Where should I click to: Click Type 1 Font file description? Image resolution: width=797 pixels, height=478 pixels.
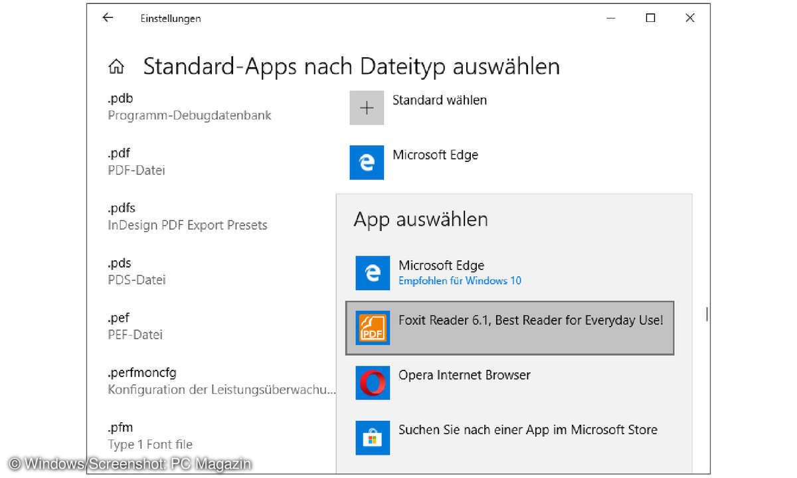pos(150,444)
